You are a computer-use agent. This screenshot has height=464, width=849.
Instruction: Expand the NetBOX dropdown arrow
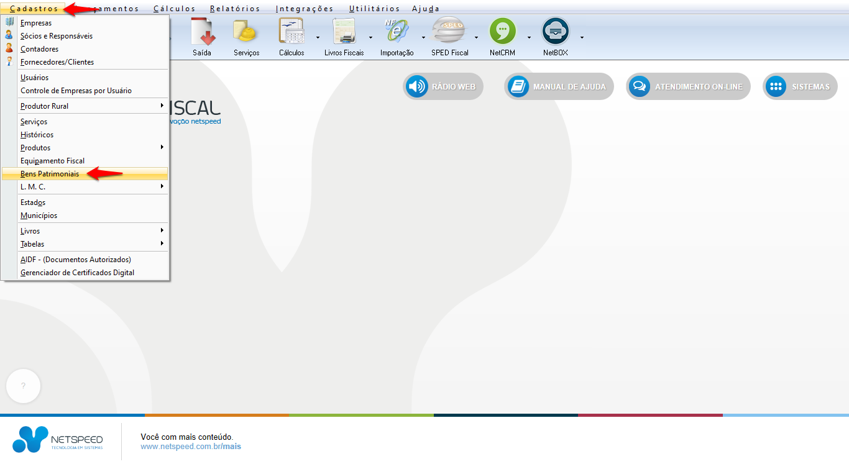tap(582, 37)
